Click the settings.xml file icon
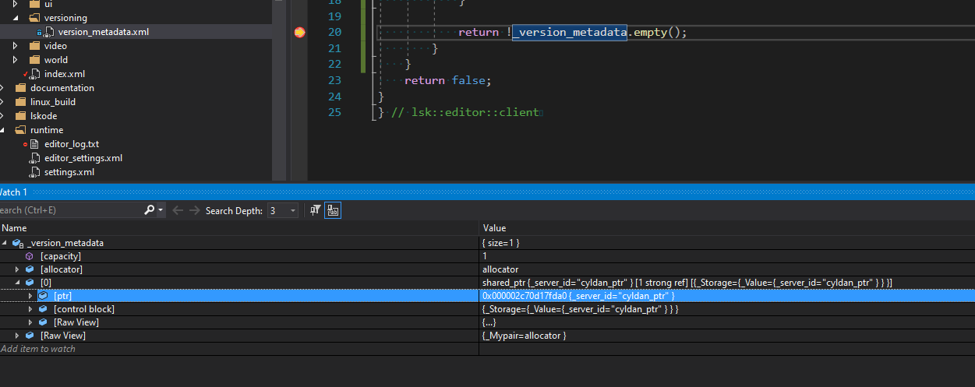Image resolution: width=975 pixels, height=387 pixels. 35,172
